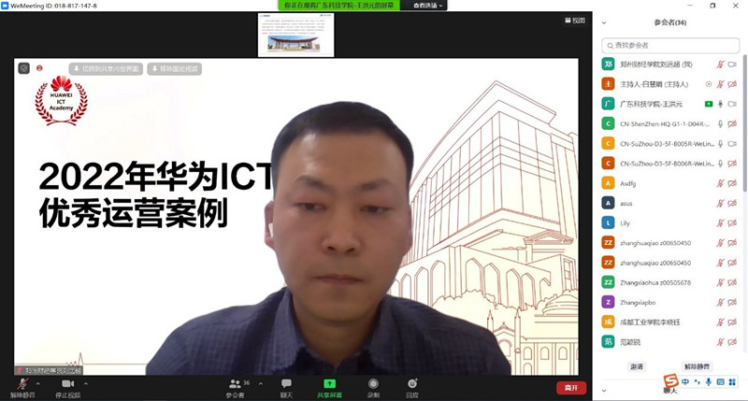
Task: Click the Record icon
Action: (x=373, y=383)
